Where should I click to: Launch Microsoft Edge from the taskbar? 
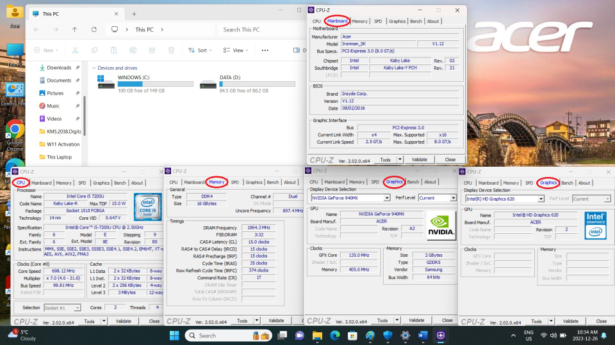(335, 335)
